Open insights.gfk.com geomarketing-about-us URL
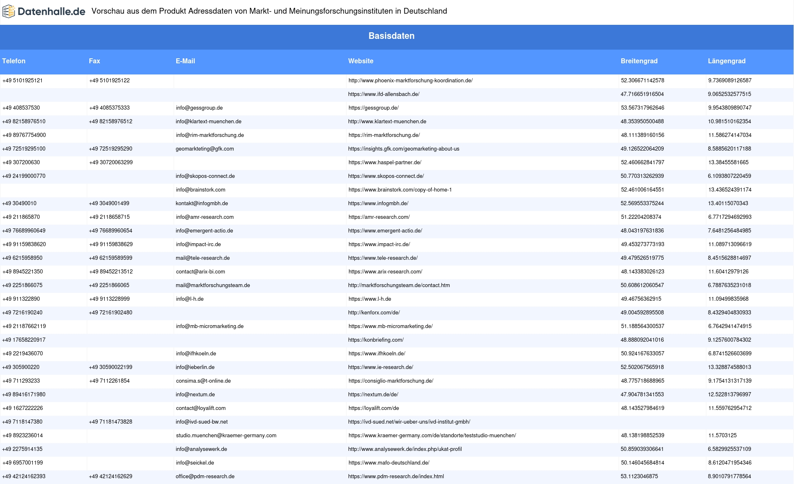This screenshot has height=484, width=794. 404,149
